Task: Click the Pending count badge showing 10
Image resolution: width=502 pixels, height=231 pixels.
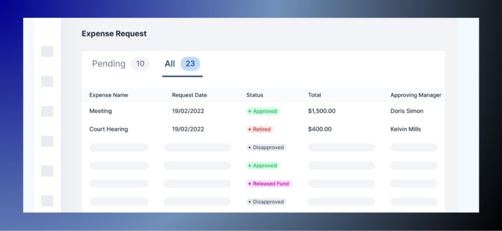Action: point(140,64)
